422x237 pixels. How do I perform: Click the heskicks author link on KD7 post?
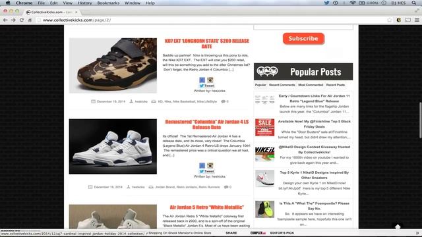(x=141, y=101)
